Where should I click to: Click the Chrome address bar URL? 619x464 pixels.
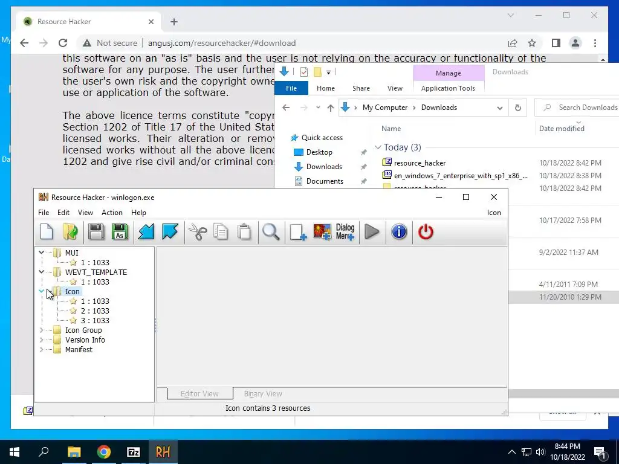coord(221,43)
